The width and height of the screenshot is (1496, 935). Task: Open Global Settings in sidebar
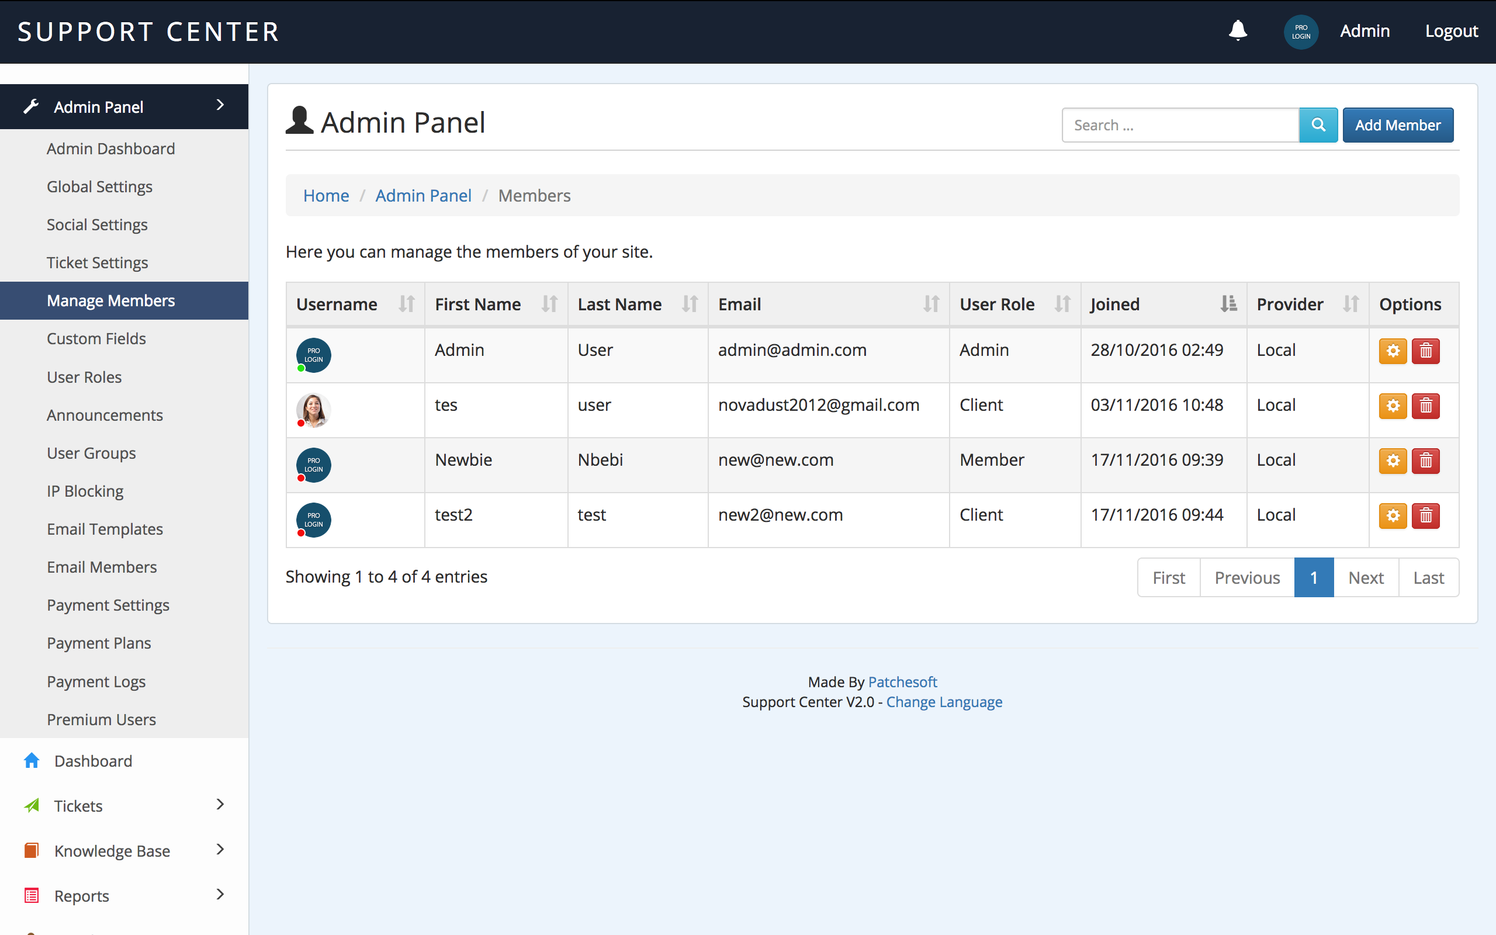click(99, 187)
